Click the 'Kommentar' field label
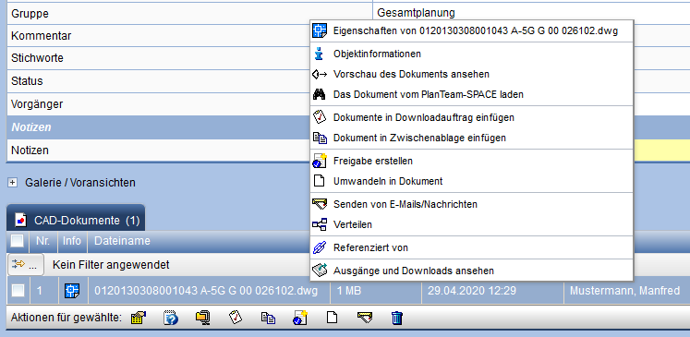 (42, 36)
